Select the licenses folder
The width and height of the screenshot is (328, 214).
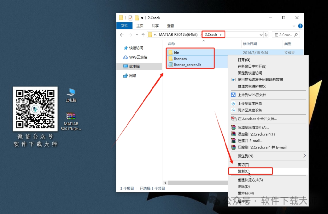point(180,58)
